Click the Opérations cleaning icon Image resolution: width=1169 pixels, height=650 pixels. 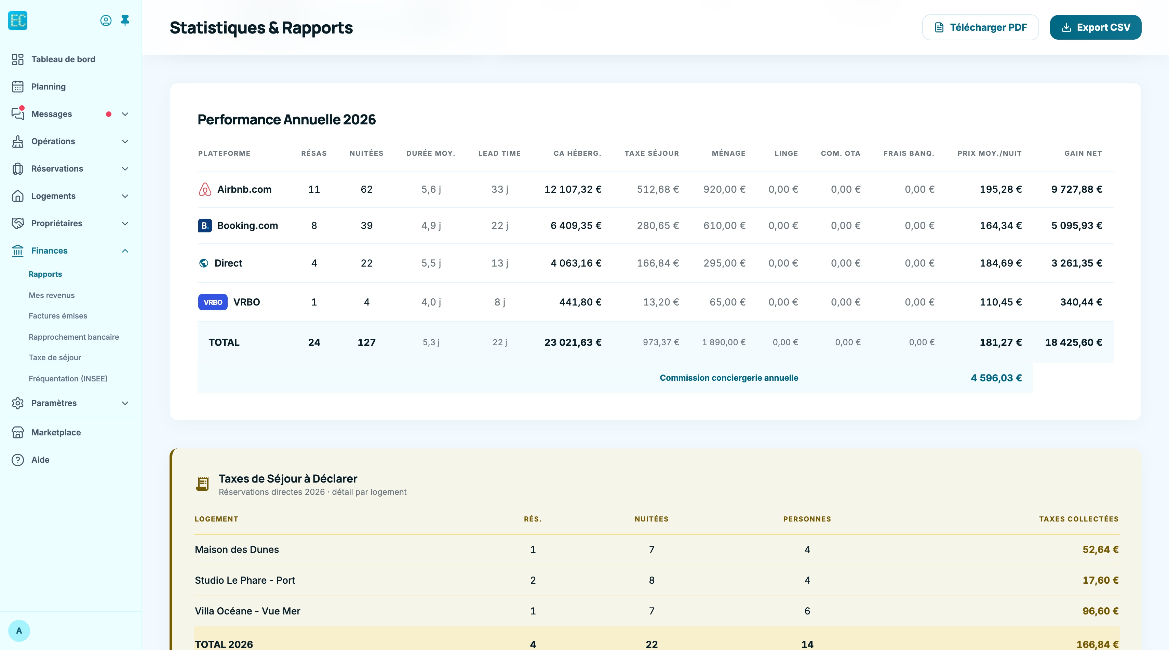point(18,141)
